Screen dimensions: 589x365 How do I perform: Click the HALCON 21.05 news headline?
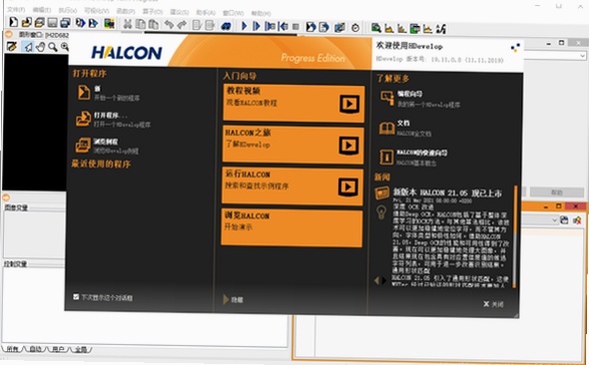pos(447,192)
